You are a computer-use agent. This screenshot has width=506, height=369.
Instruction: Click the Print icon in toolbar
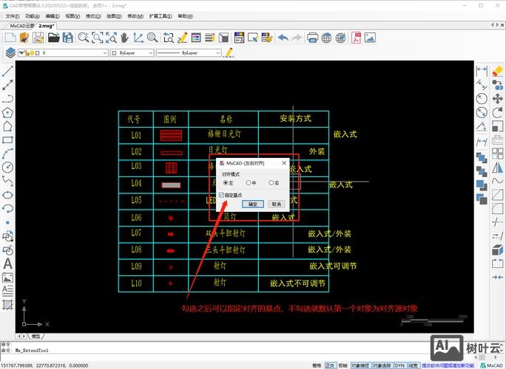[312, 38]
